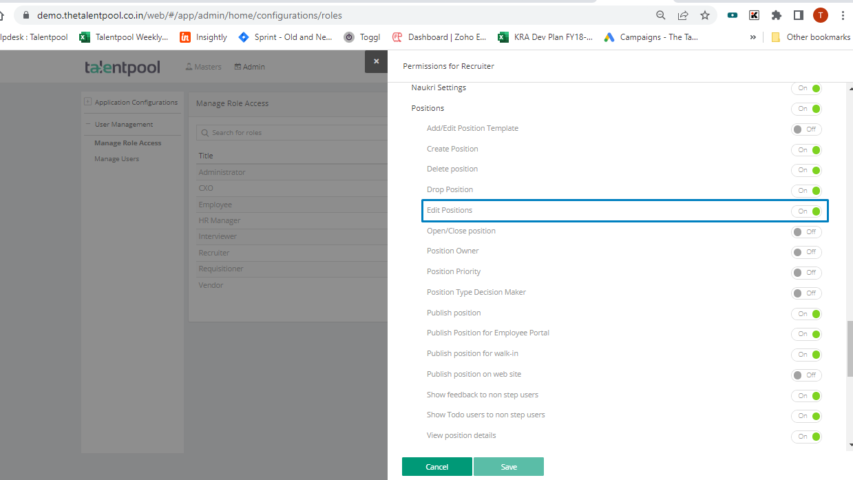Open the Admin menu
Image resolution: width=853 pixels, height=480 pixels.
pos(249,67)
